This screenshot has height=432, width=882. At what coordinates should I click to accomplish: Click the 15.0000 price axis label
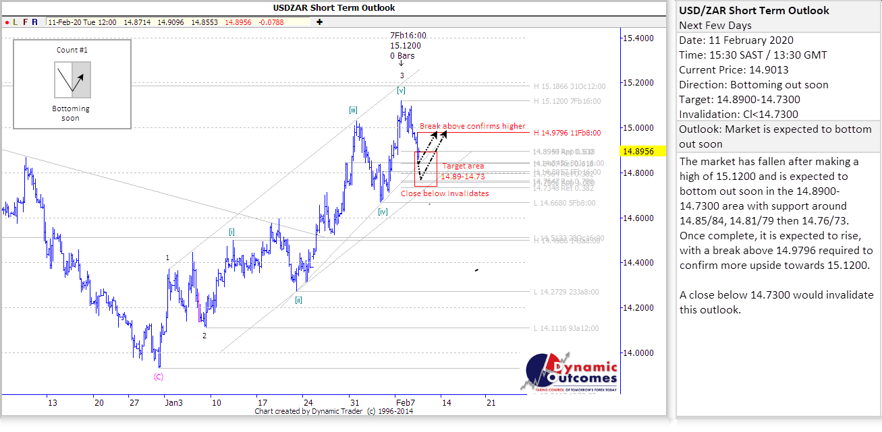[x=638, y=128]
